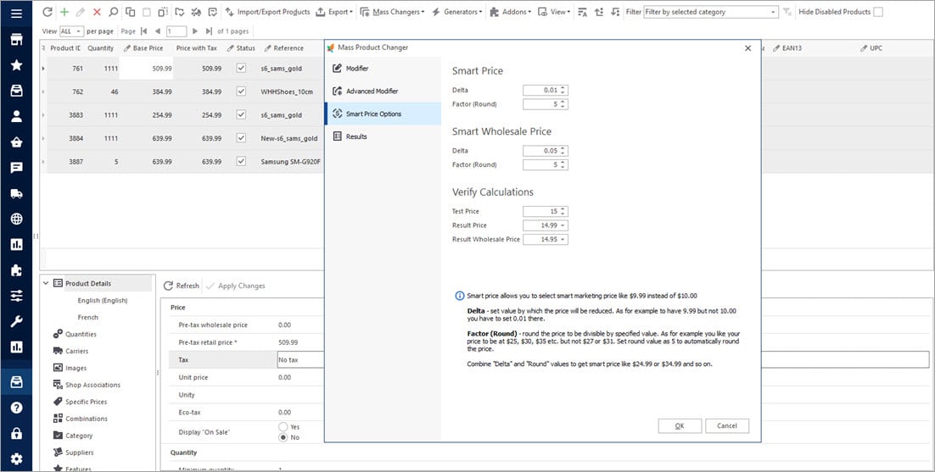
Task: Open the puzzle piece modules icon
Action: click(x=17, y=270)
